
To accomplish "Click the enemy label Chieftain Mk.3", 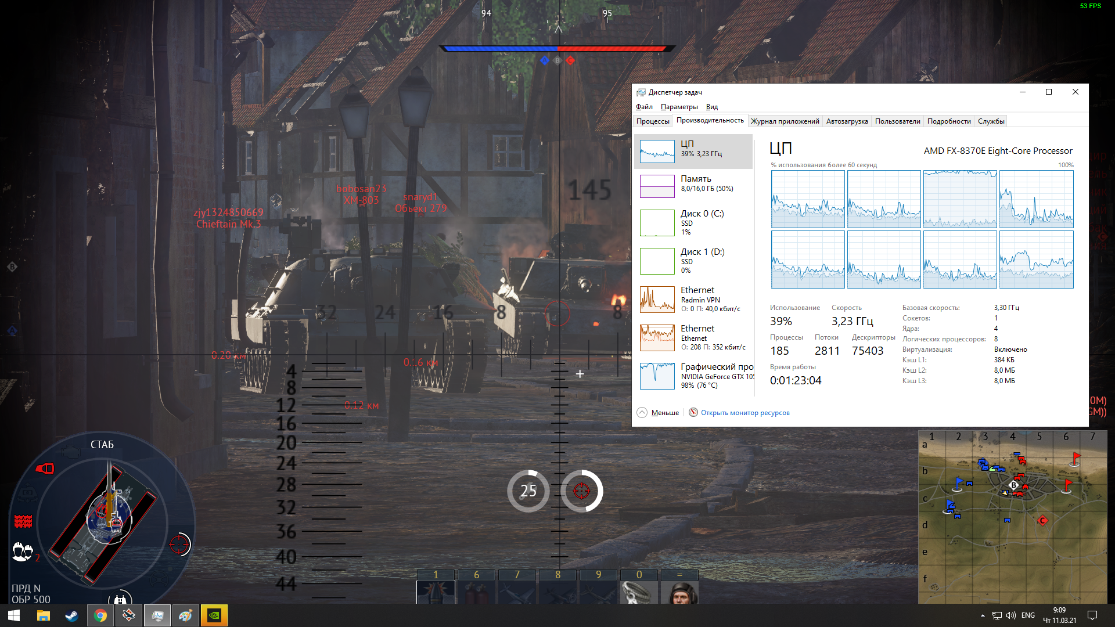I will (x=228, y=224).
